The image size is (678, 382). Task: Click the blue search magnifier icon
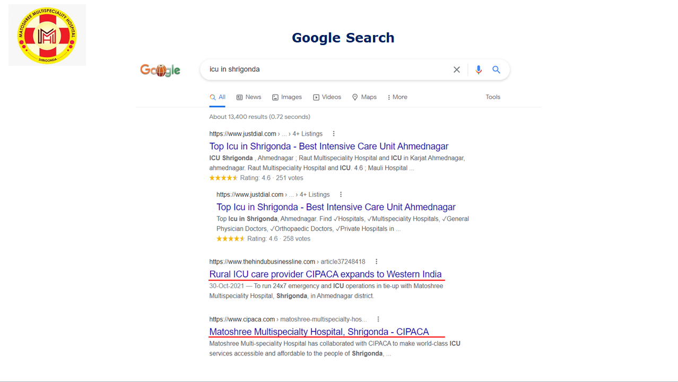click(x=496, y=70)
